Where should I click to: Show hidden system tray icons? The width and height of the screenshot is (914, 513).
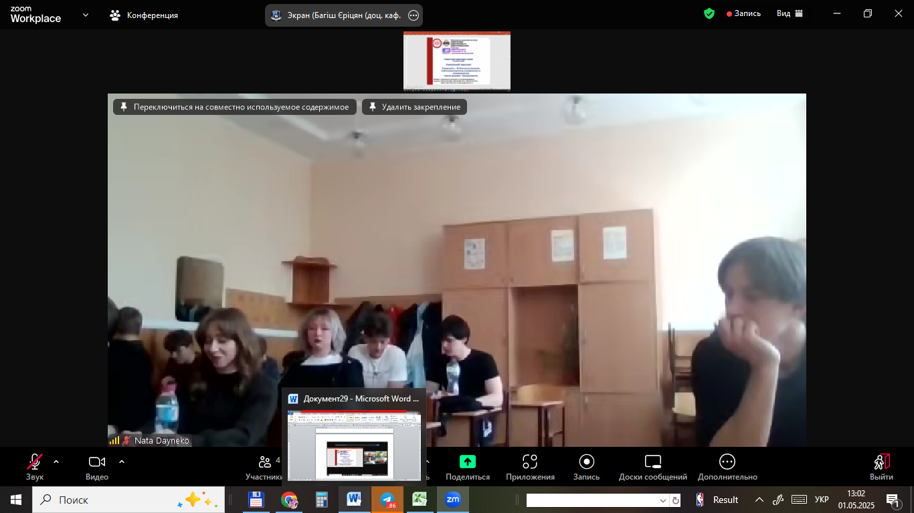[x=759, y=500]
